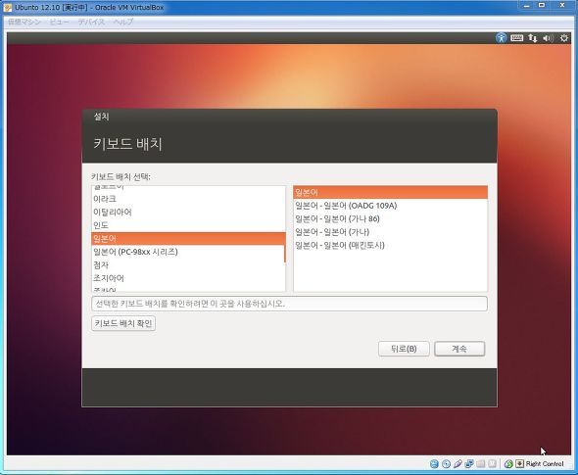Open the ビュー menu in VirtualBox
This screenshot has height=475, width=578.
(x=59, y=22)
